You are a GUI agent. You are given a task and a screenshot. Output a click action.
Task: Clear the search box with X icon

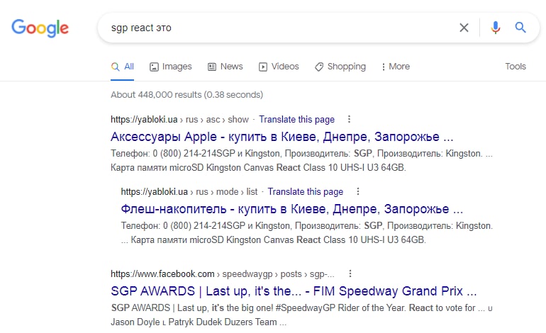tap(464, 28)
